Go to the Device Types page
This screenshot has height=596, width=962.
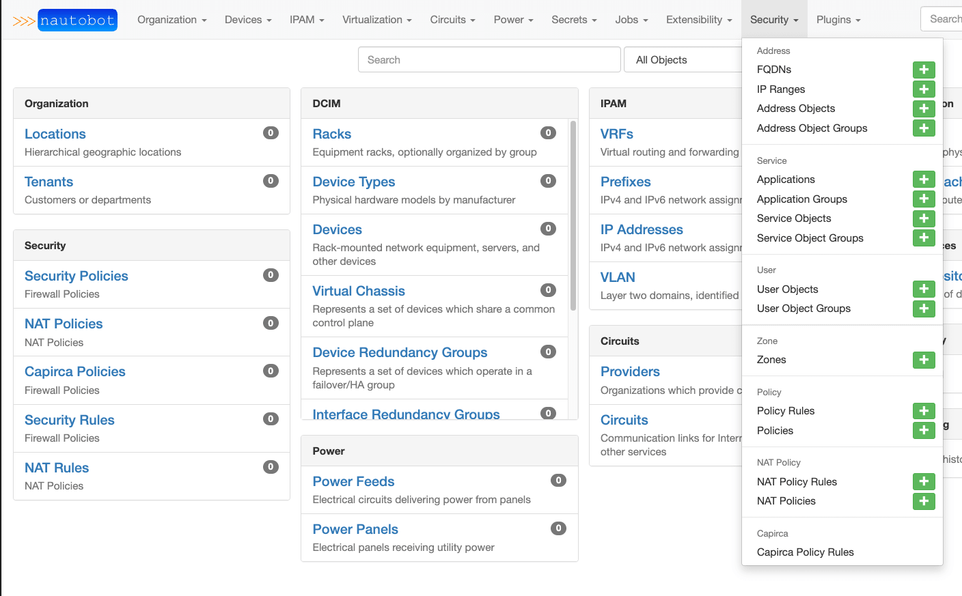pos(353,182)
